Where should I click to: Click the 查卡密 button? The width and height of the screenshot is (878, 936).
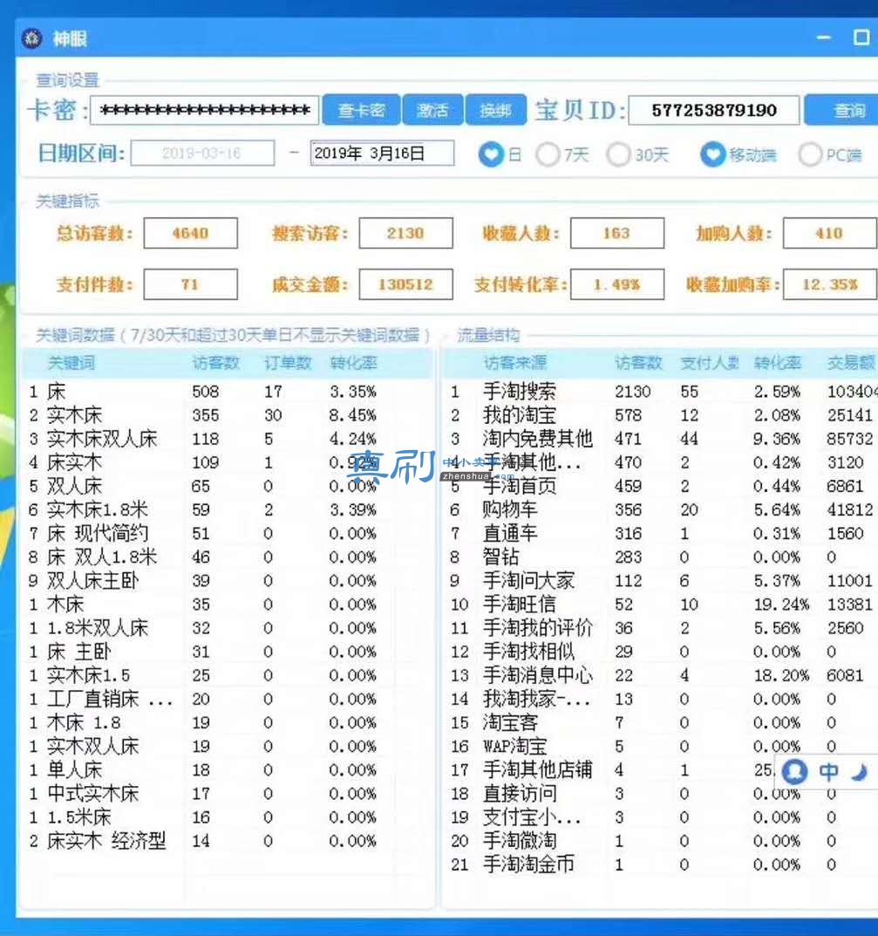pyautogui.click(x=362, y=110)
